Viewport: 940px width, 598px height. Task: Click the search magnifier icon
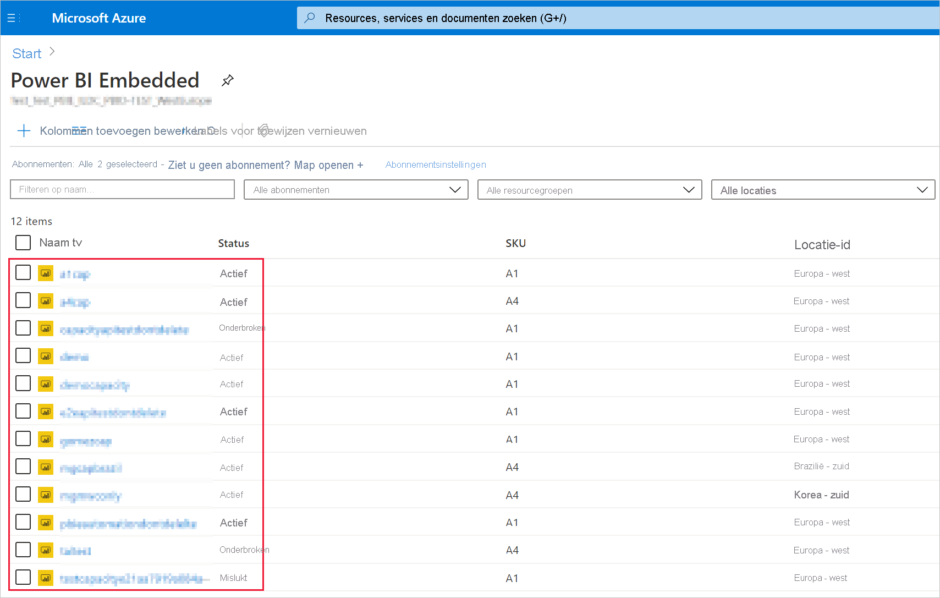(x=310, y=18)
